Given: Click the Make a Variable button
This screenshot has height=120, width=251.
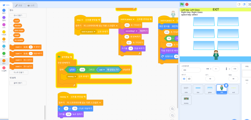Looking at the screenshot, I should (x=18, y=15).
